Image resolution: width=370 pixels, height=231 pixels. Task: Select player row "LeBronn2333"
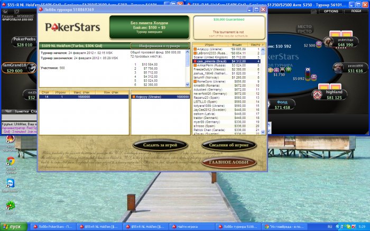(227, 53)
